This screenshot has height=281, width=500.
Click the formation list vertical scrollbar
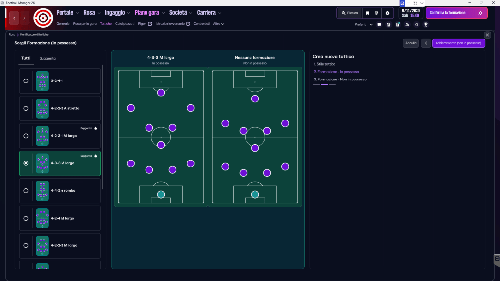(x=102, y=127)
